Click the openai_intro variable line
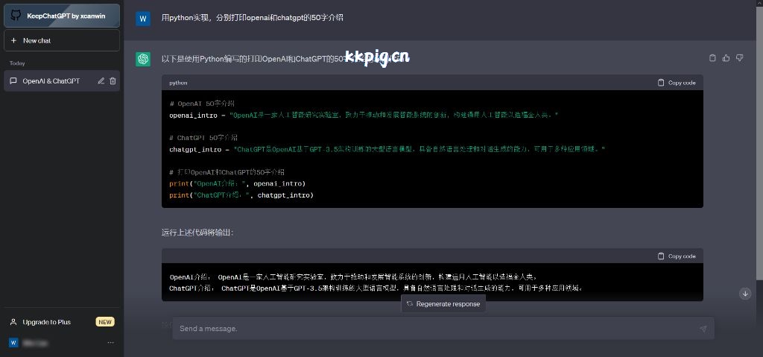This screenshot has width=763, height=357. point(364,116)
